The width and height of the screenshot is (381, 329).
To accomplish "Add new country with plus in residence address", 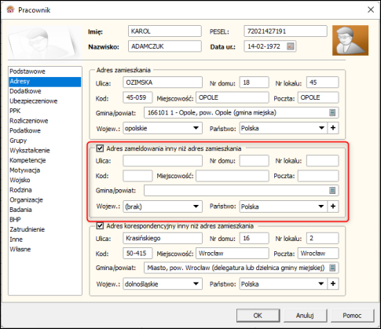I will pos(333,128).
